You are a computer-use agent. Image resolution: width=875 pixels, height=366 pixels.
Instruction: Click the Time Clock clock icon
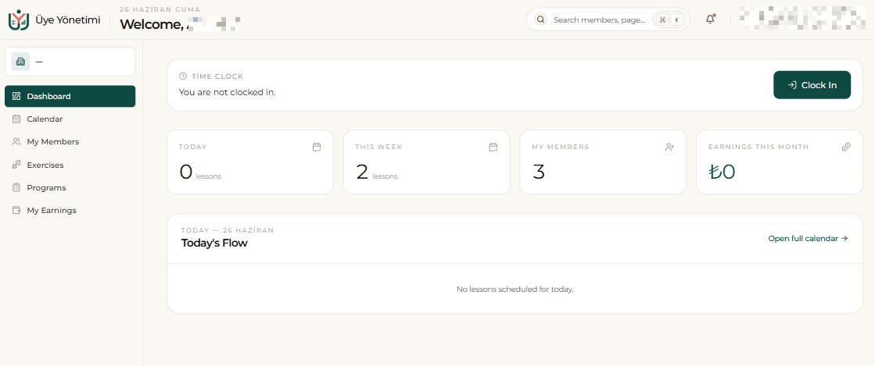click(x=182, y=76)
